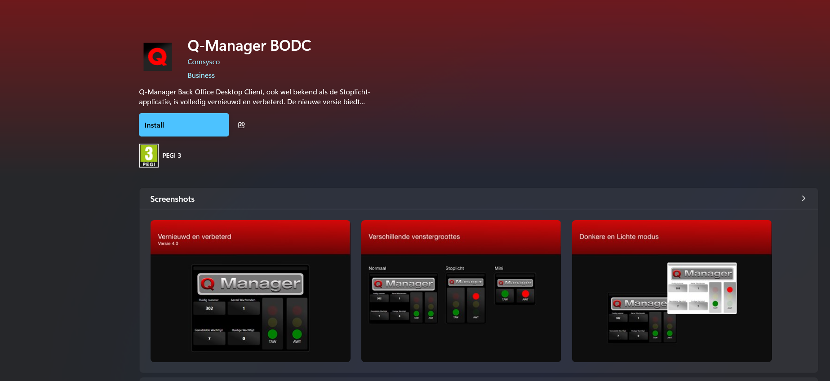Viewport: 830px width, 381px height.
Task: Open the Comsysco publisher link
Action: 204,62
